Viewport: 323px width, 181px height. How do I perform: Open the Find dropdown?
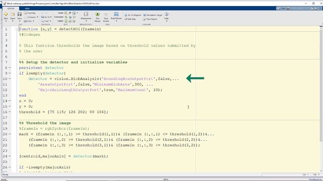(50, 21)
